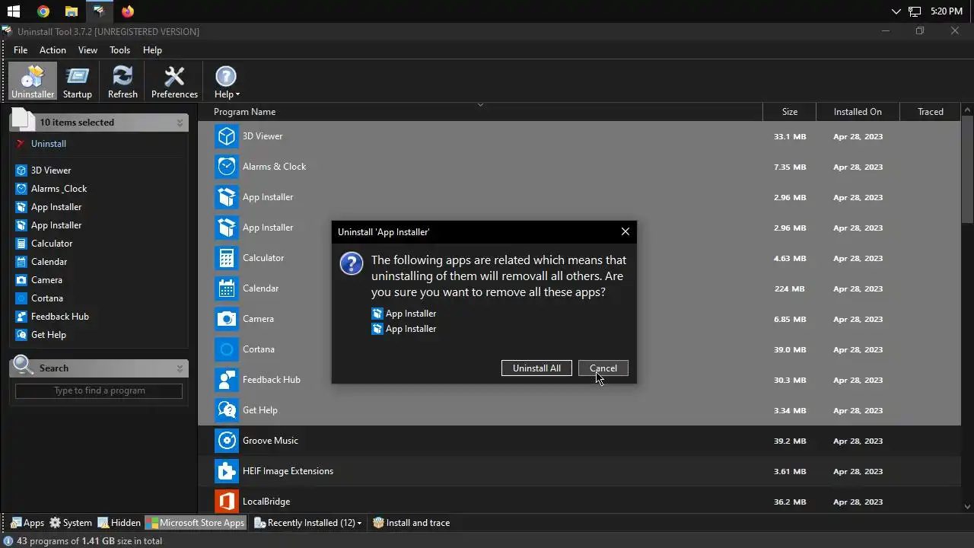This screenshot has width=974, height=548.
Task: Select the LocalBridge row text
Action: pos(266,502)
